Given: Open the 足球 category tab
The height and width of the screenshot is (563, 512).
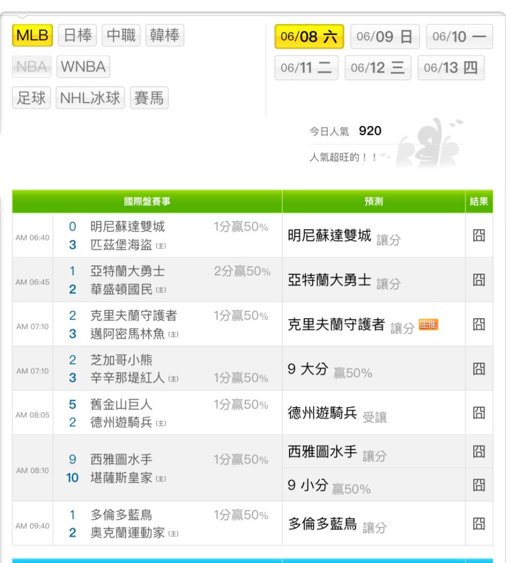Looking at the screenshot, I should pyautogui.click(x=31, y=97).
